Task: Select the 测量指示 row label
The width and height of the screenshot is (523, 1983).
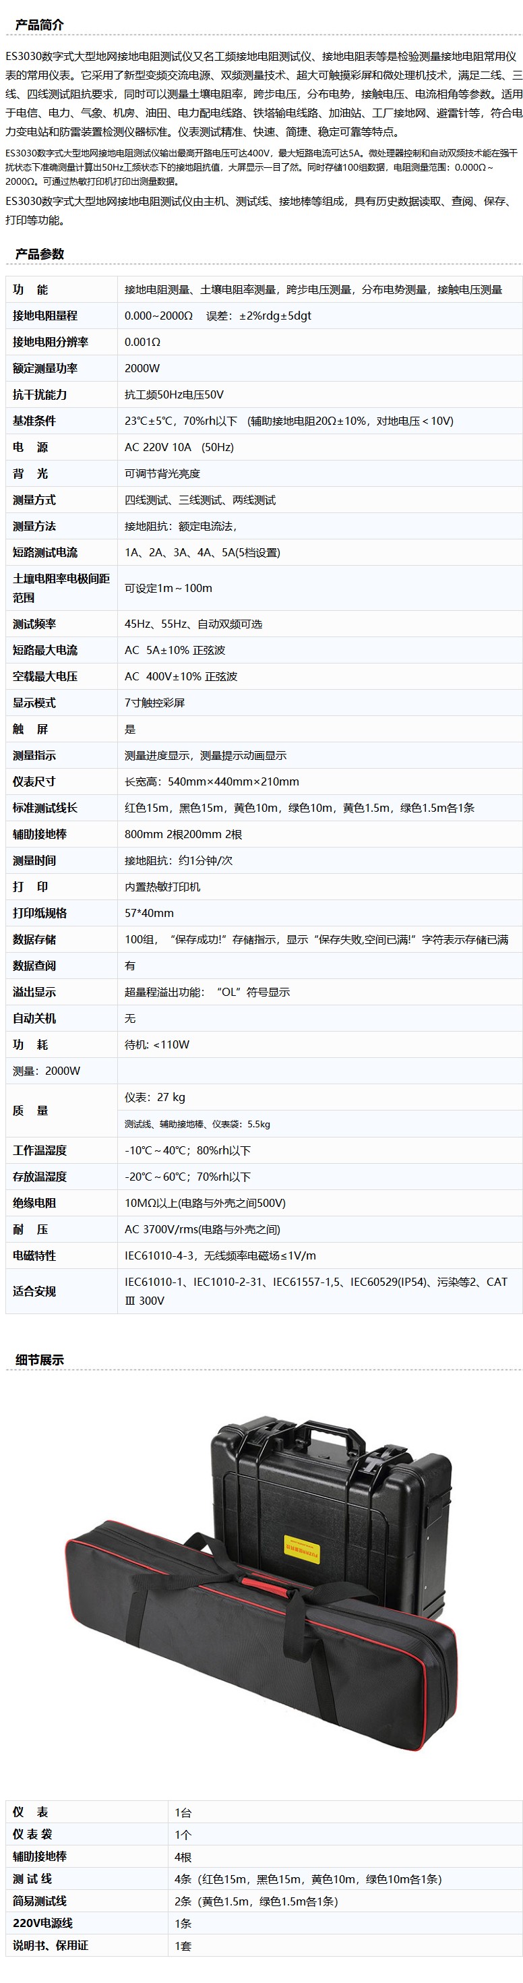Action: (34, 755)
